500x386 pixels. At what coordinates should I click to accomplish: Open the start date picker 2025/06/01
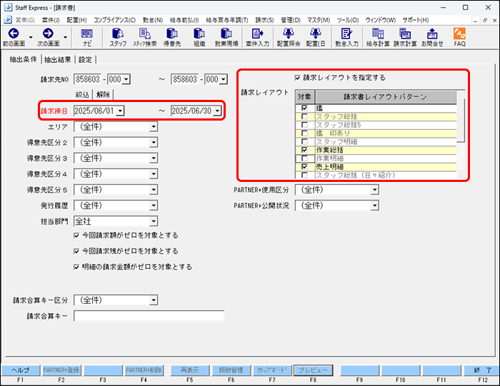pos(120,111)
